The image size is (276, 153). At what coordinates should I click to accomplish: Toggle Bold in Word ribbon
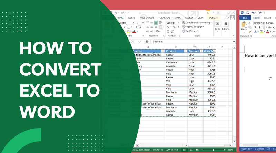tap(255, 28)
